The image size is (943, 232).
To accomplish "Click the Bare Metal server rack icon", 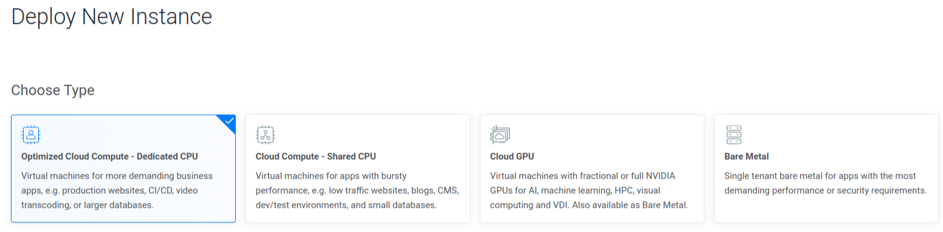I will [734, 134].
